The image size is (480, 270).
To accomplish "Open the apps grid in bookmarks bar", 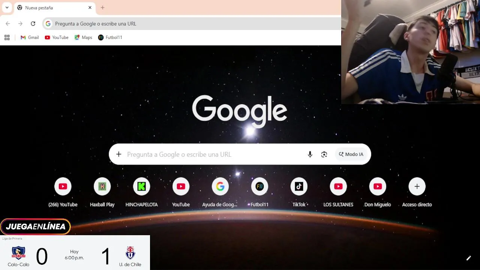I will (7, 37).
